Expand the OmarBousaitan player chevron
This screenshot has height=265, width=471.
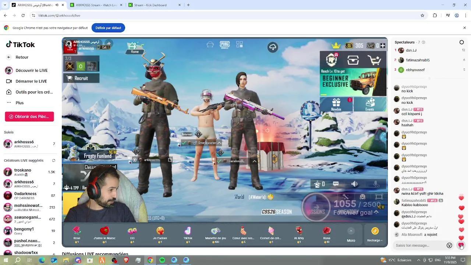tap(219, 143)
